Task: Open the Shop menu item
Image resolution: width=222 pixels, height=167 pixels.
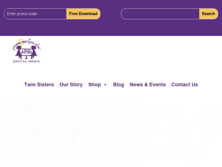Action: [x=94, y=85]
